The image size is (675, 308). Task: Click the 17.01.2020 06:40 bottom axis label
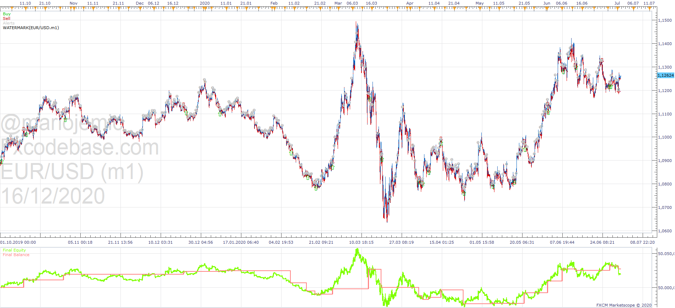pos(241,242)
